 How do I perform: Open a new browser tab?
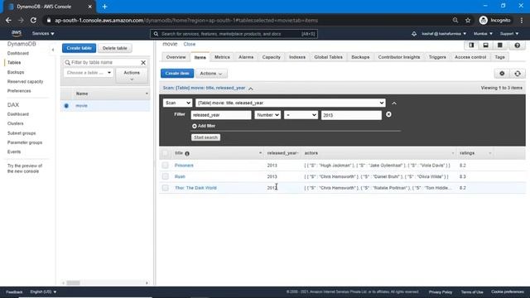105,7
